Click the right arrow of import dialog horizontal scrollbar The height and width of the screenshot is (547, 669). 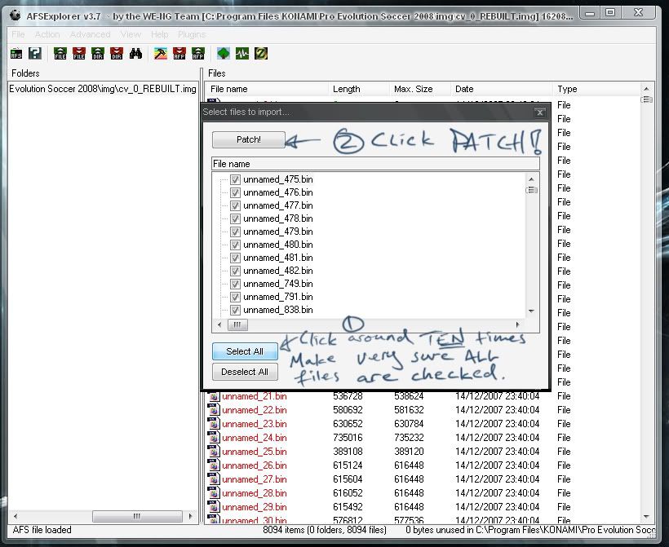pos(518,325)
